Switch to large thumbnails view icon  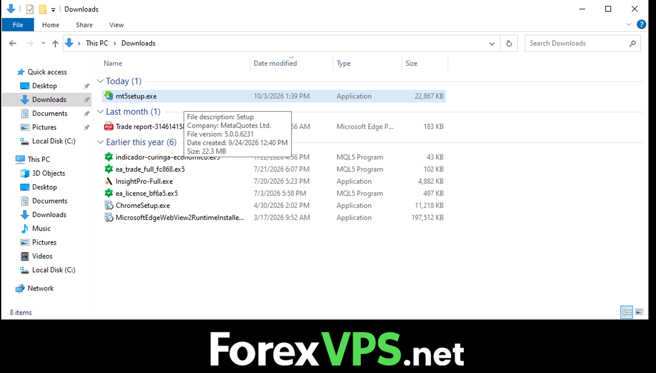coord(639,312)
